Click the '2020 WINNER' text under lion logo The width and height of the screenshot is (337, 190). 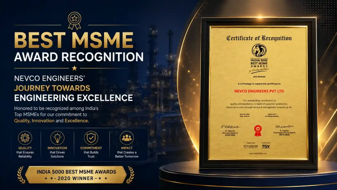pyautogui.click(x=259, y=77)
